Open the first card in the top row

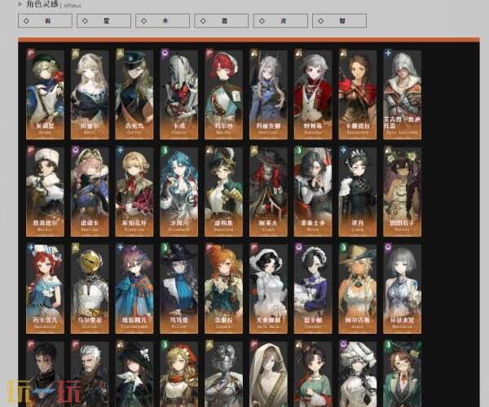click(45, 94)
